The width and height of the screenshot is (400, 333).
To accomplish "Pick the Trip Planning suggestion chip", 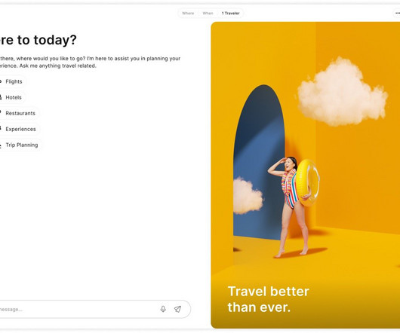I will coord(20,145).
